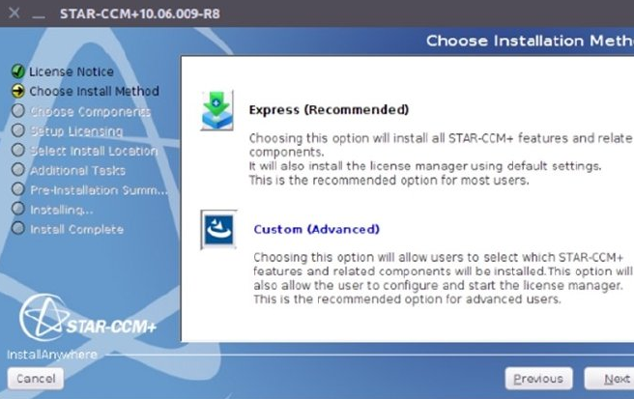634x399 pixels.
Task: Click text 'It will also install the license manager'
Action: tap(359, 166)
